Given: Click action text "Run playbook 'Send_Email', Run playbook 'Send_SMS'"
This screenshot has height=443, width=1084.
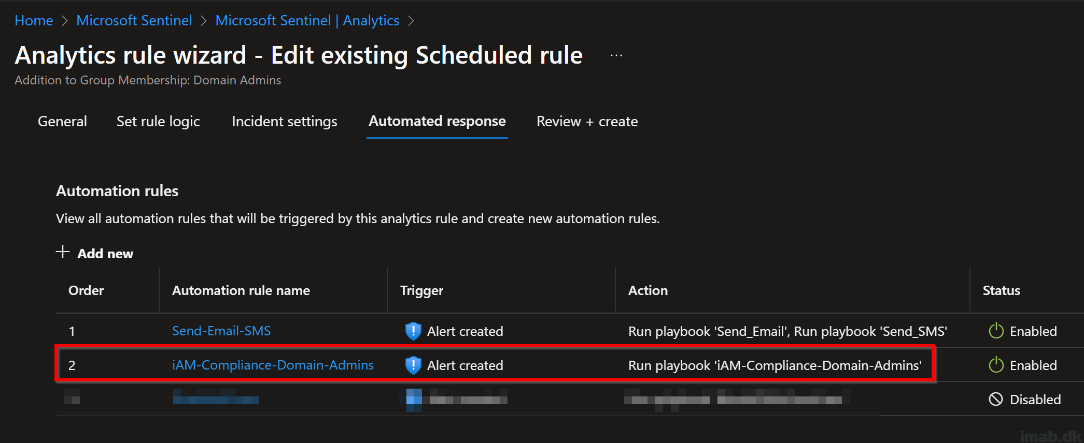Looking at the screenshot, I should (788, 331).
